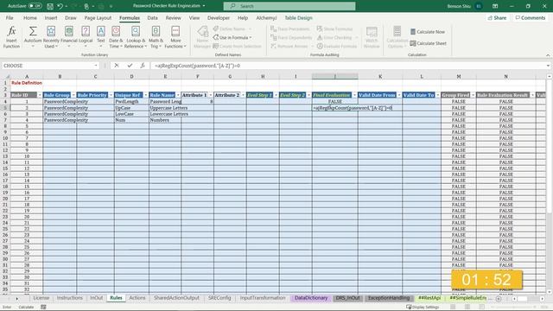Click the Name Manager icon
553x311 pixels.
coord(202,36)
